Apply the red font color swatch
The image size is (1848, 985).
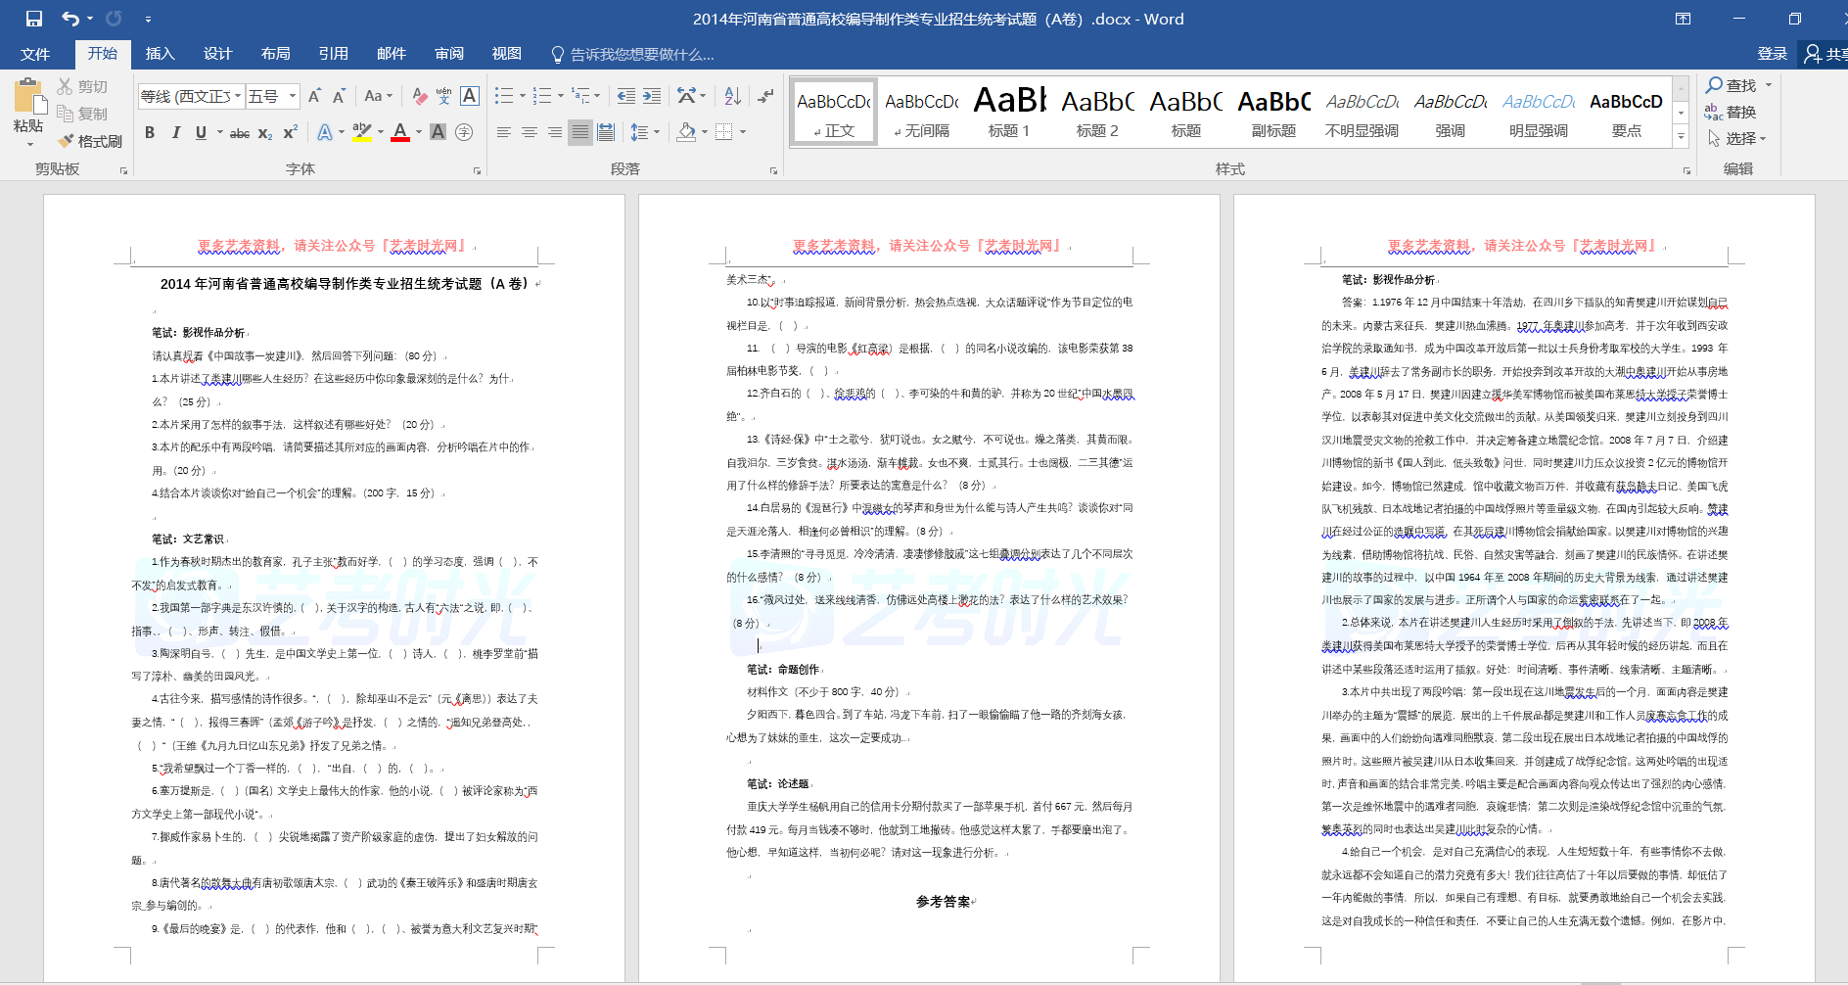point(399,132)
